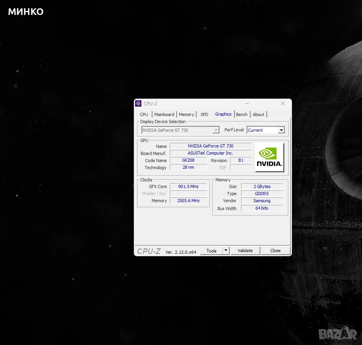Click the Code Name value GK208
This screenshot has height=345, width=362.
tap(188, 160)
